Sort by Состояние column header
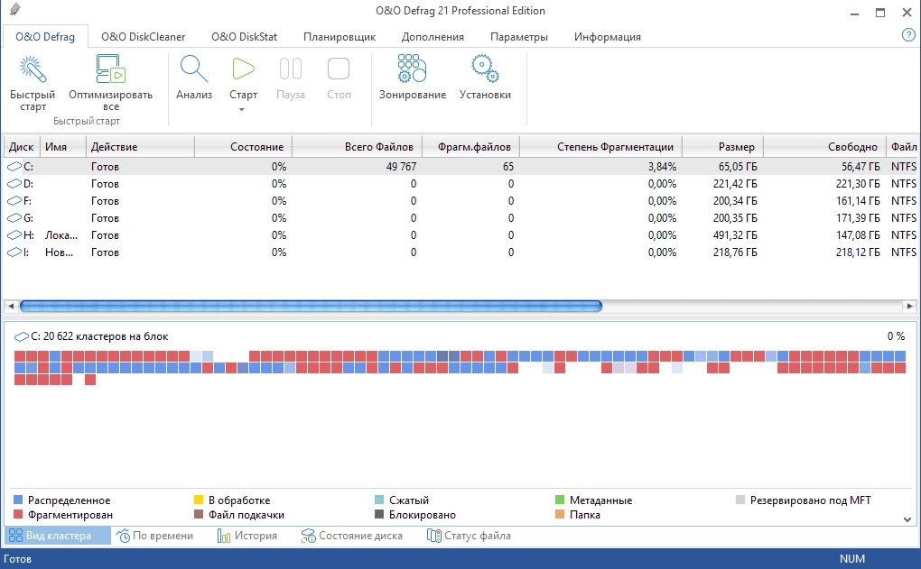Screen dimensions: 921x569 pos(243,147)
